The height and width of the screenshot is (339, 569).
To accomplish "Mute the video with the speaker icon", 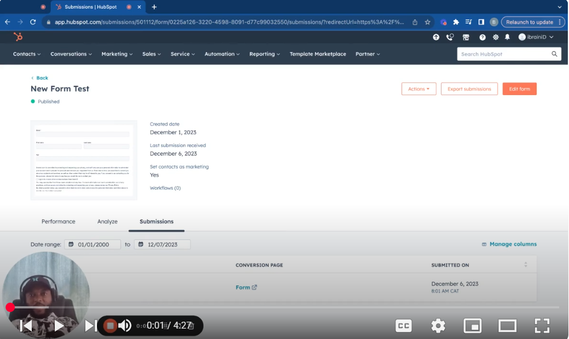I will tap(125, 326).
